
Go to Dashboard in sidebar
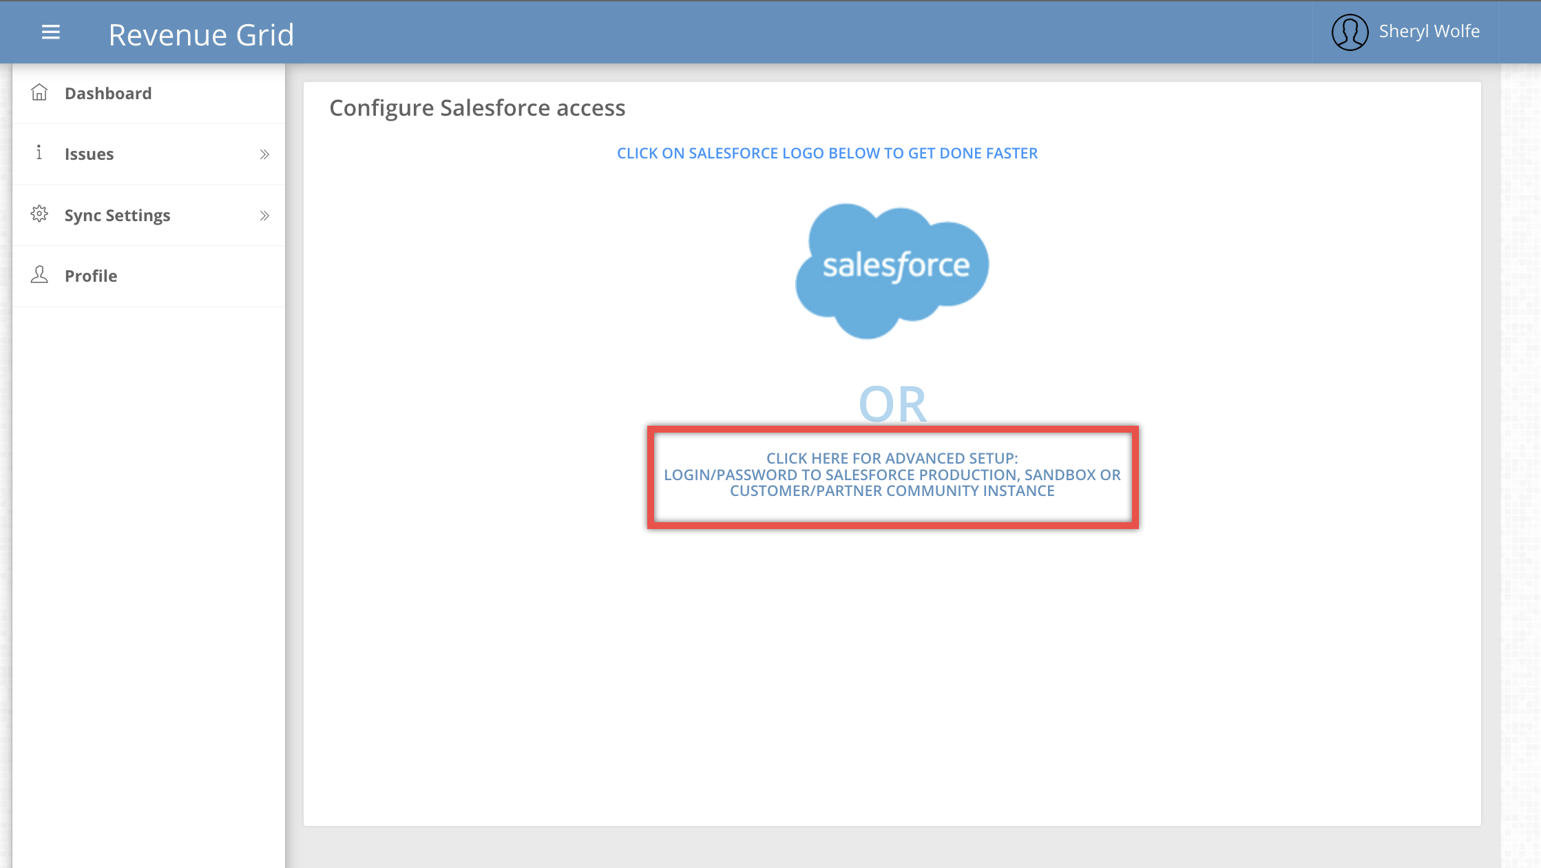[x=149, y=94]
